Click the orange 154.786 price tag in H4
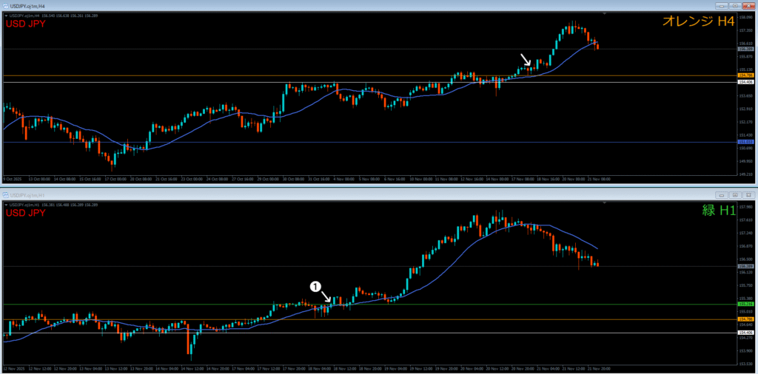Image resolution: width=758 pixels, height=374 pixels. pos(745,75)
